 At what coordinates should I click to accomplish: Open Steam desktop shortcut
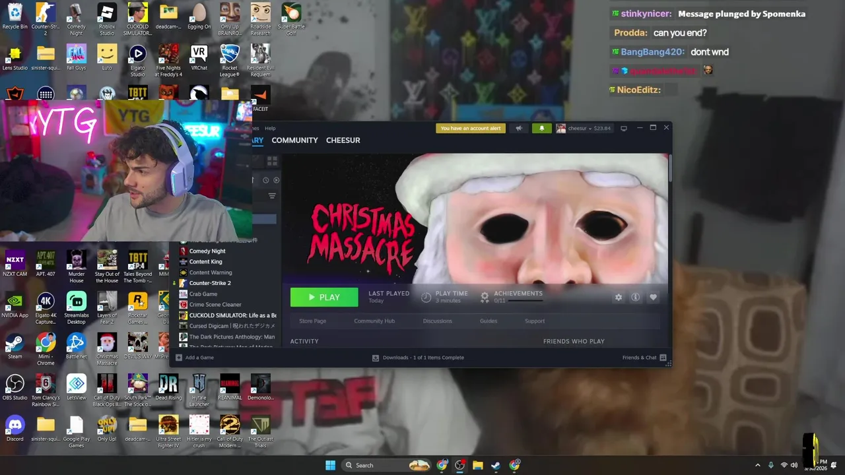(15, 346)
